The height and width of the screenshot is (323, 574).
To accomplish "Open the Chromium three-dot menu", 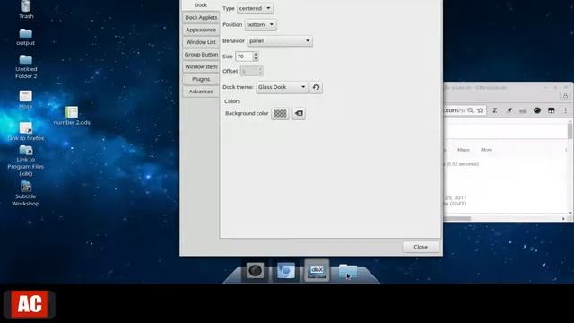I will 566,110.
